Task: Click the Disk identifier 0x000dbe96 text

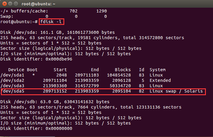Action: [x=36, y=59]
